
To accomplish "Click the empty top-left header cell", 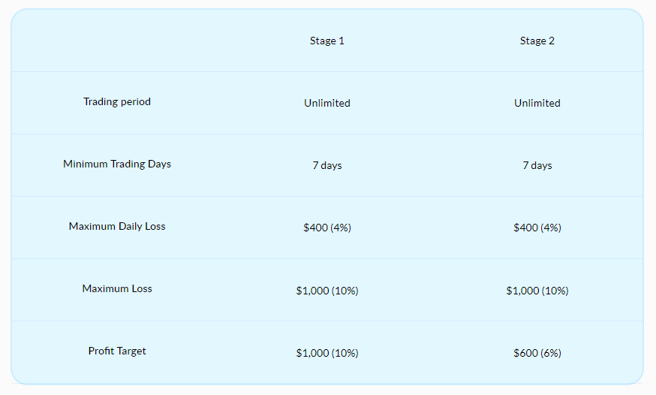I will [x=117, y=41].
